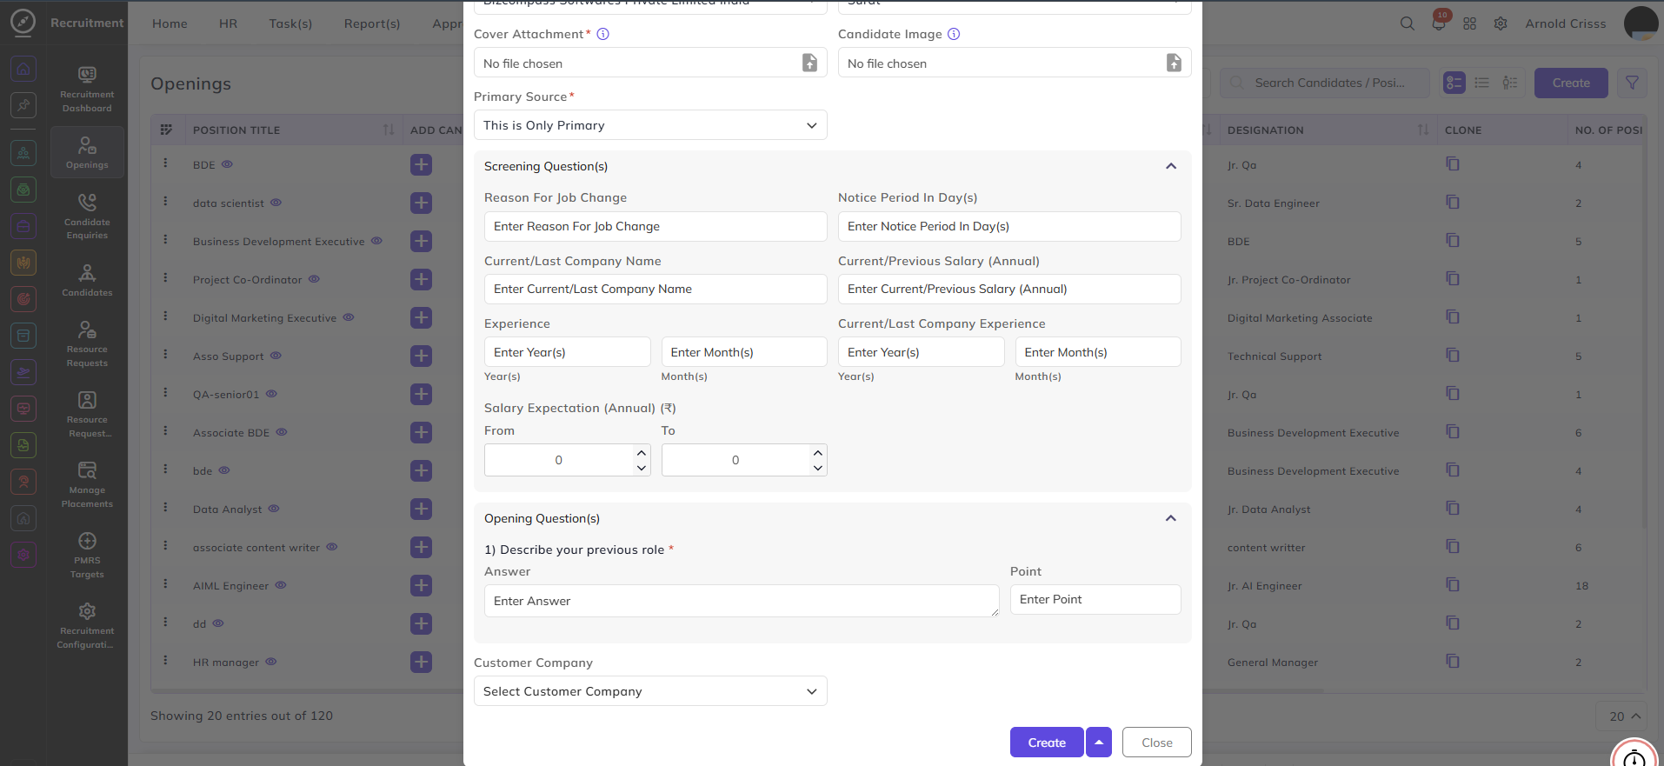The height and width of the screenshot is (766, 1664).
Task: Click the Enter Point field
Action: (x=1095, y=599)
